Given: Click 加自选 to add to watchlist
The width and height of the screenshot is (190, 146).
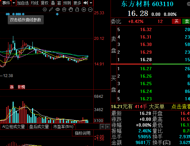Looking at the screenshot, I should (23, 3).
